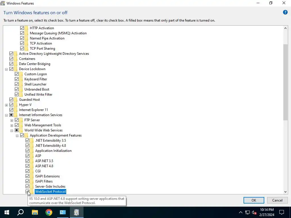Select Message Queuing (MSMQ) Activation row
Image resolution: width=291 pixels, height=218 pixels.
tap(58, 33)
